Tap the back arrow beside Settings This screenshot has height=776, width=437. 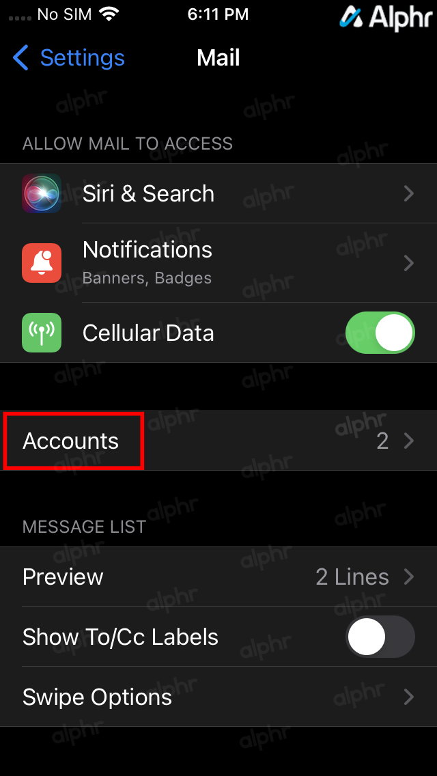[20, 57]
